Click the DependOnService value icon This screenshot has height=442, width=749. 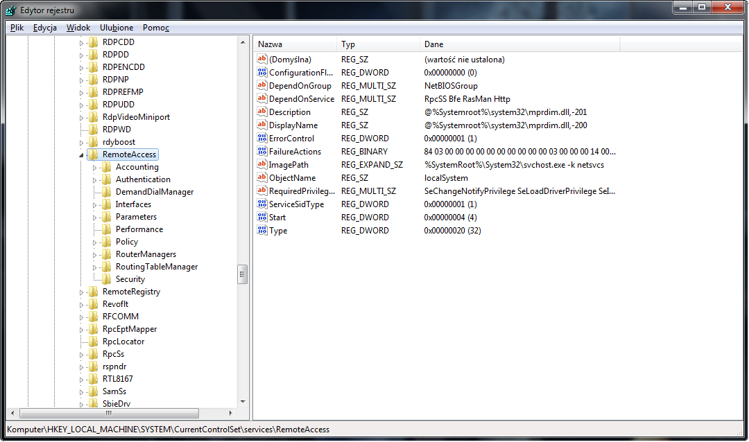pos(261,98)
